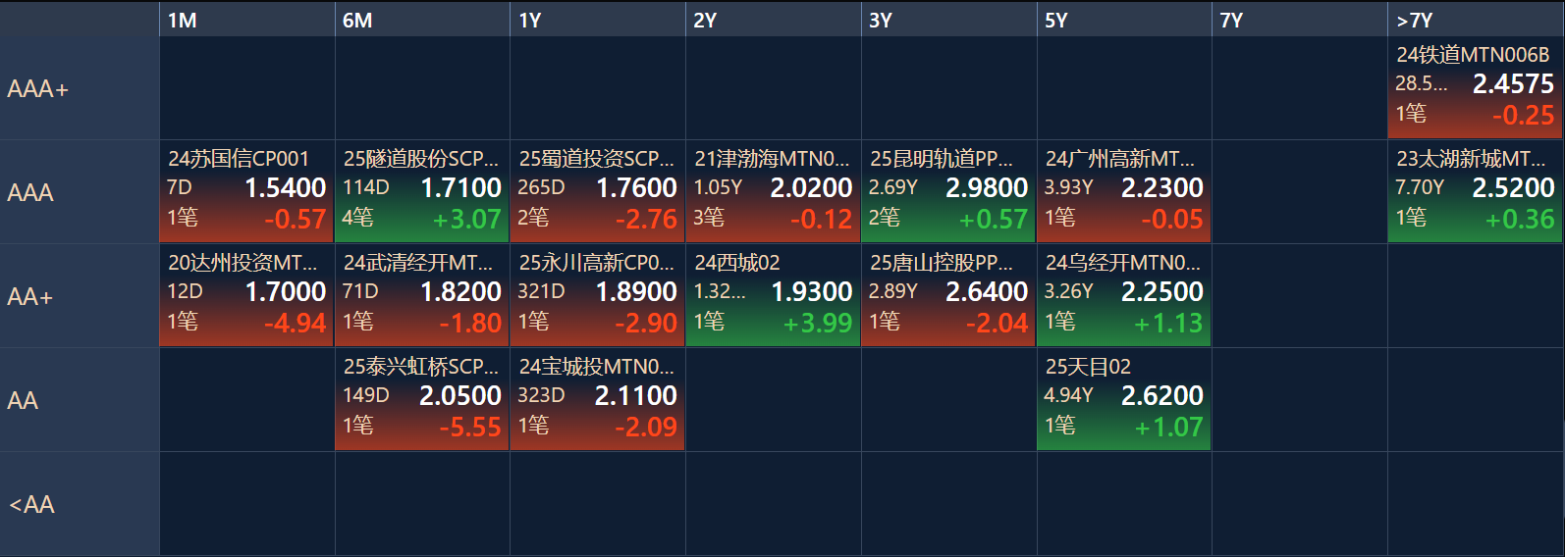Screen dimensions: 1565x557
Task: Select the 23太湖新城MT bond cell
Action: point(1475,192)
